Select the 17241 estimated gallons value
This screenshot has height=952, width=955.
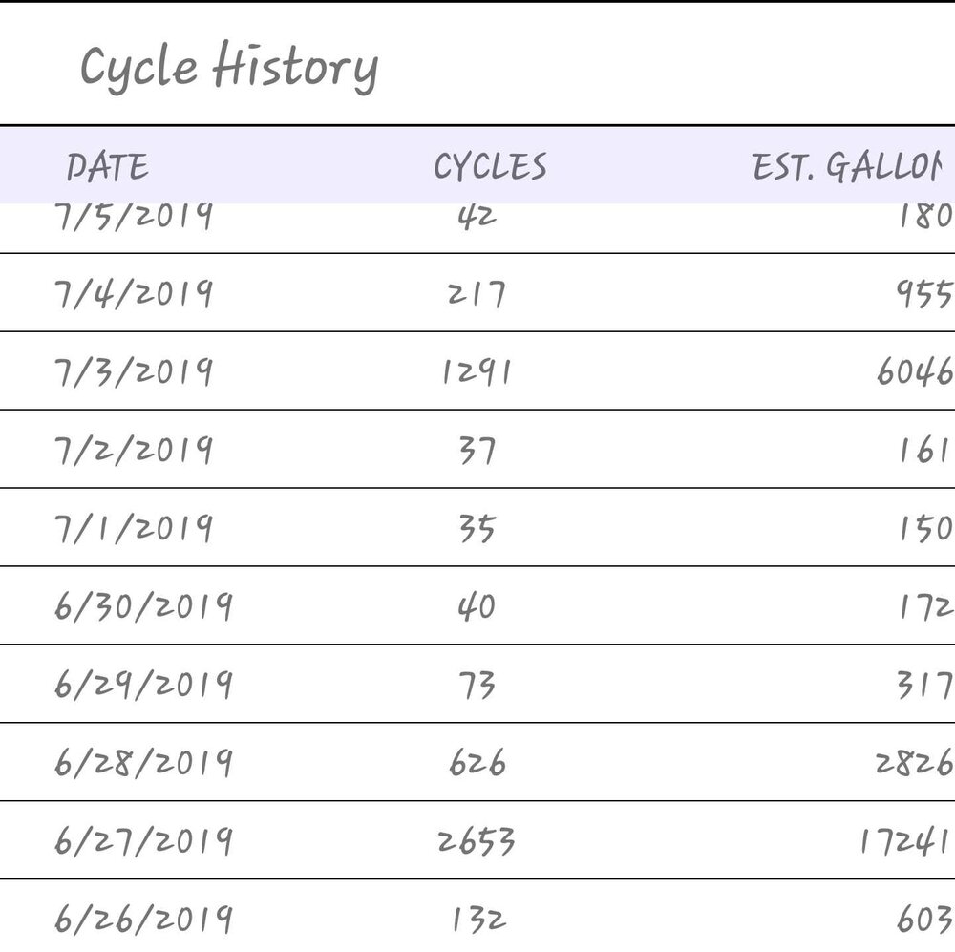coord(905,840)
